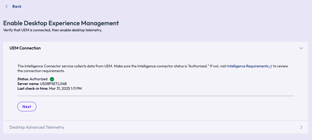
Task: Click the external link icon beside Intelligence Requirements
Action: [270, 67]
